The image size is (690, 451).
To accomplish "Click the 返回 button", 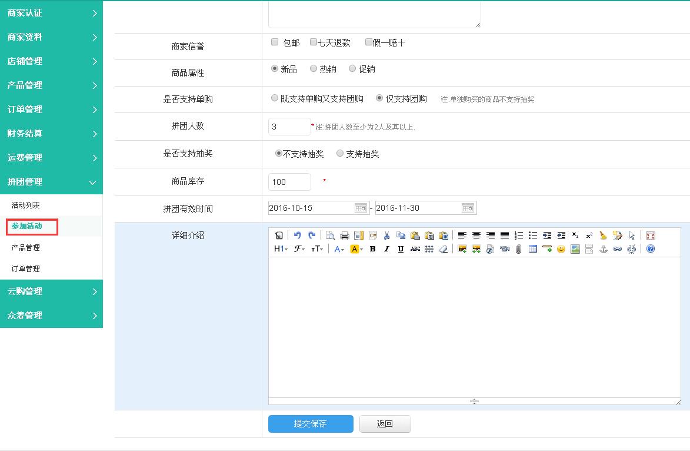I will pos(385,424).
